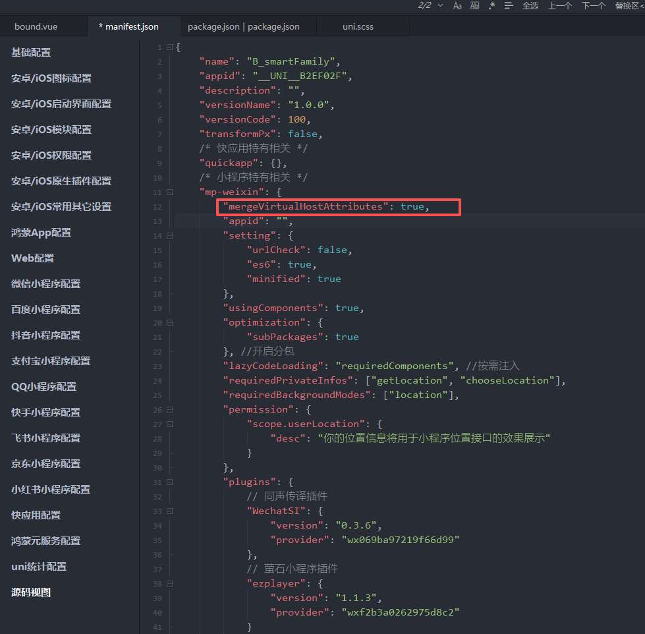Select 基础配置 in the manifest sidebar
Viewport: 645px width, 634px height.
[31, 52]
